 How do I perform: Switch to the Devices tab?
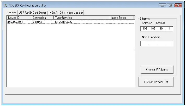11,12
